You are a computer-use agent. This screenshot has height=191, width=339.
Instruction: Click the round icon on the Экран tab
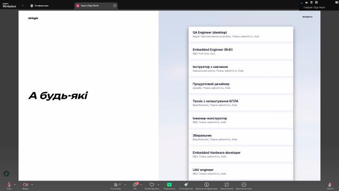(114, 6)
